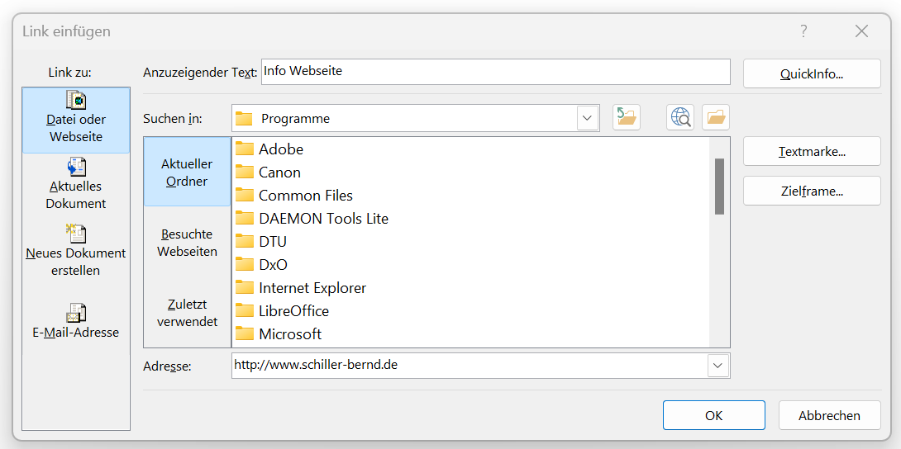This screenshot has height=449, width=901.
Task: Click the help question mark icon
Action: point(803,31)
